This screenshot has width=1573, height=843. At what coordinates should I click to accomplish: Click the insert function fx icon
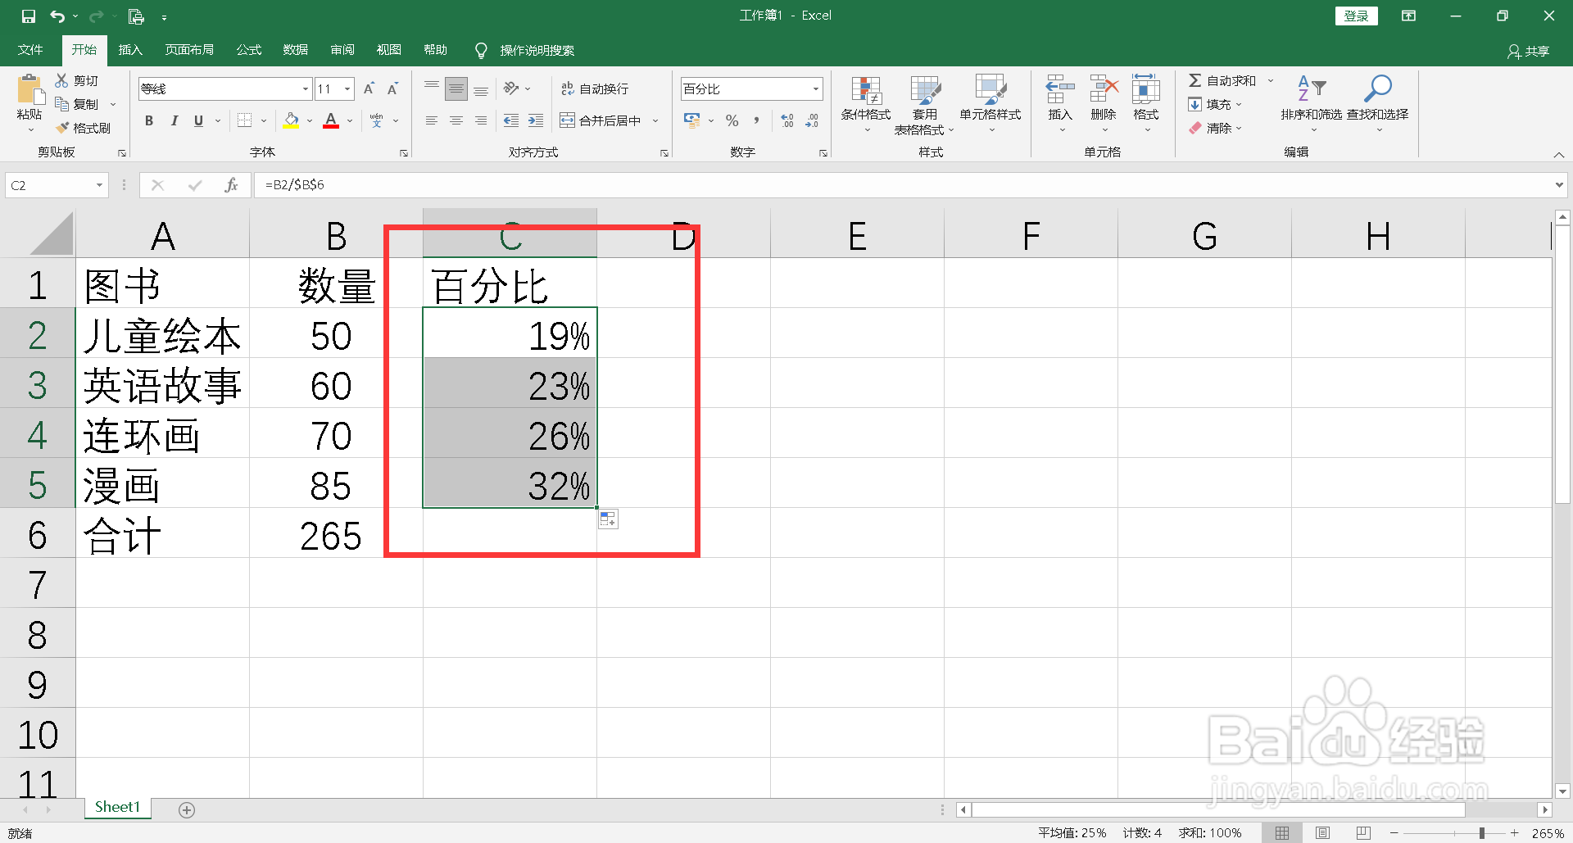click(x=231, y=185)
